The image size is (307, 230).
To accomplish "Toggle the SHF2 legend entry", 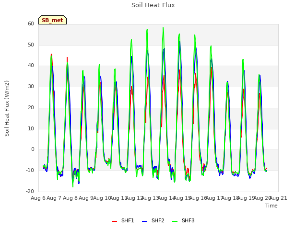I will [x=153, y=221].
